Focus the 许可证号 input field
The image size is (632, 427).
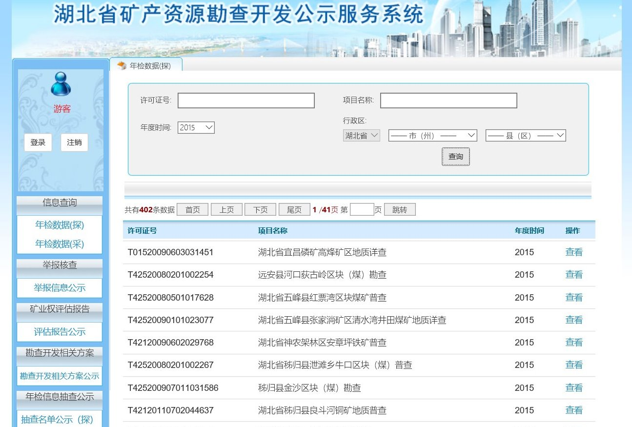[246, 101]
